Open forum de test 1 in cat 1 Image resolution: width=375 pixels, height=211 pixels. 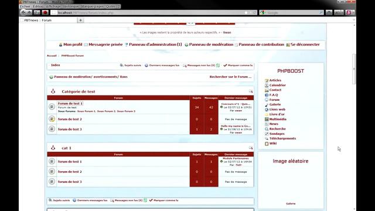click(70, 162)
